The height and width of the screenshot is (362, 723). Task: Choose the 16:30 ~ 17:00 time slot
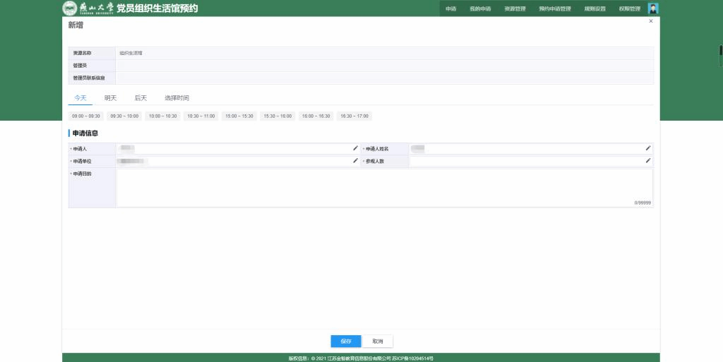(x=354, y=116)
